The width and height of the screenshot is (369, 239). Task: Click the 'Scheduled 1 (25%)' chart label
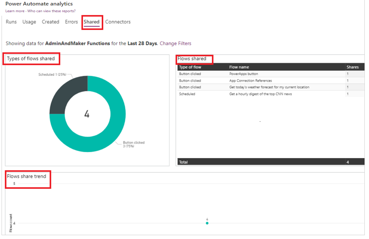click(52, 75)
